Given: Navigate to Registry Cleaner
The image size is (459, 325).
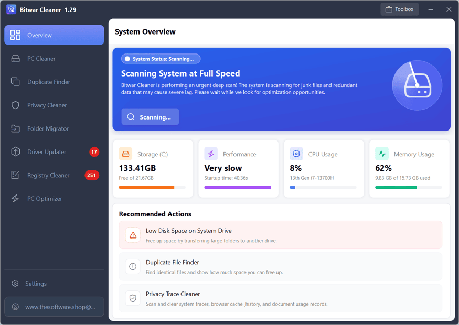Looking at the screenshot, I should tap(54, 175).
